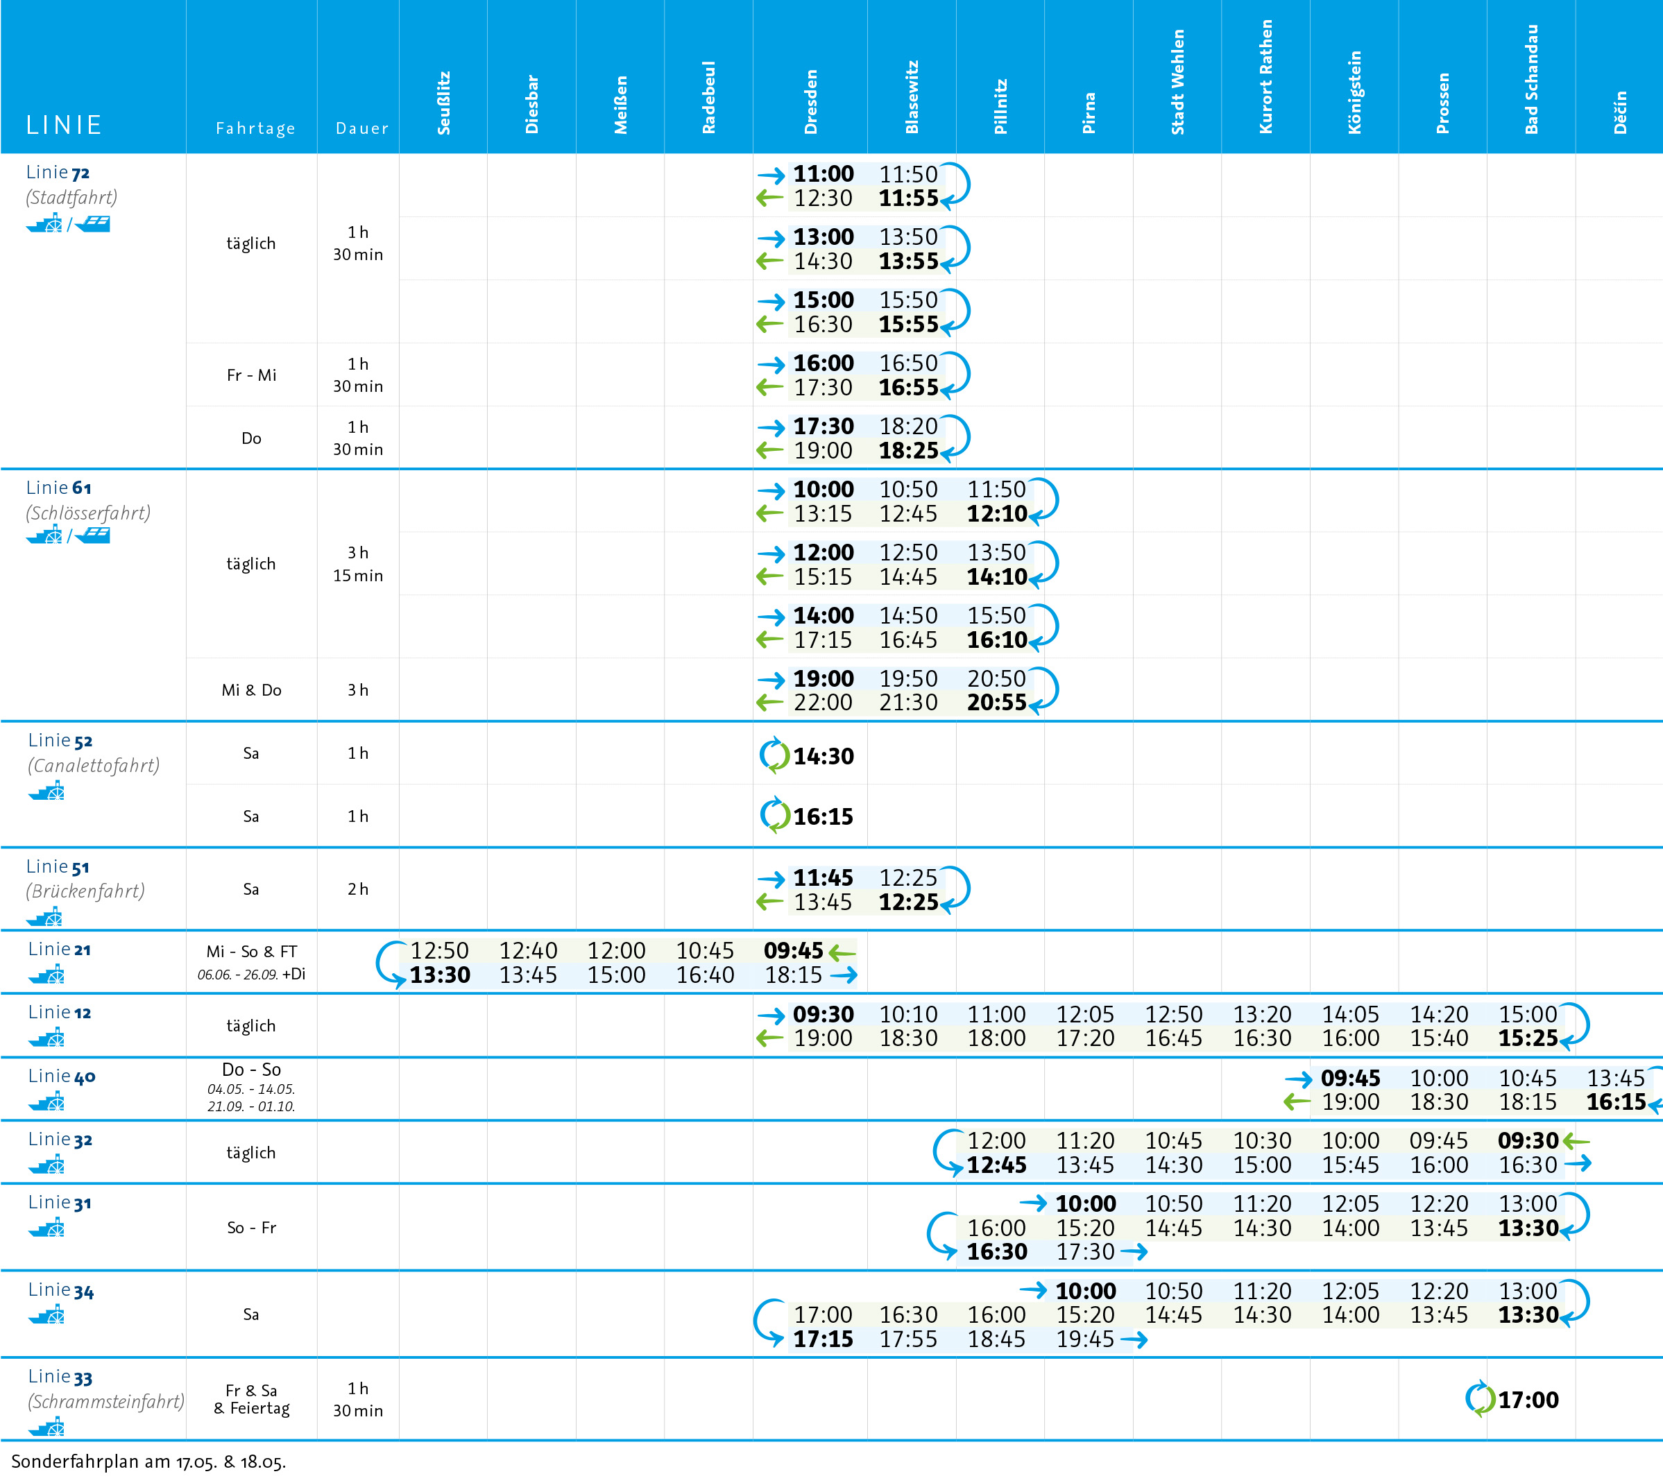Select the Dresden column header
1663x1483 pixels.
point(811,102)
